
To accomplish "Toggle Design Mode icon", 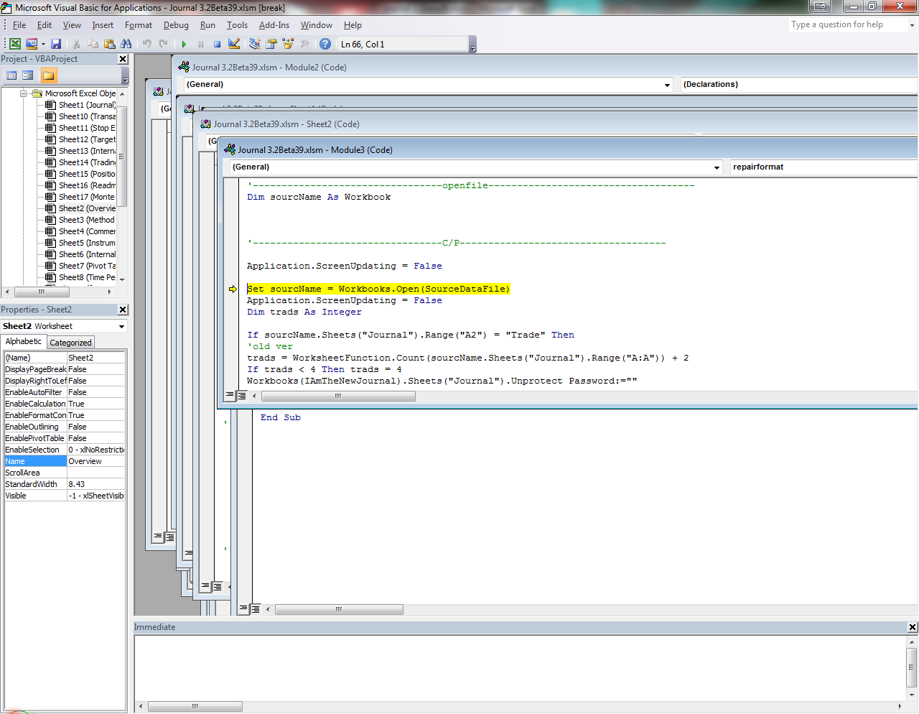I will click(x=234, y=44).
